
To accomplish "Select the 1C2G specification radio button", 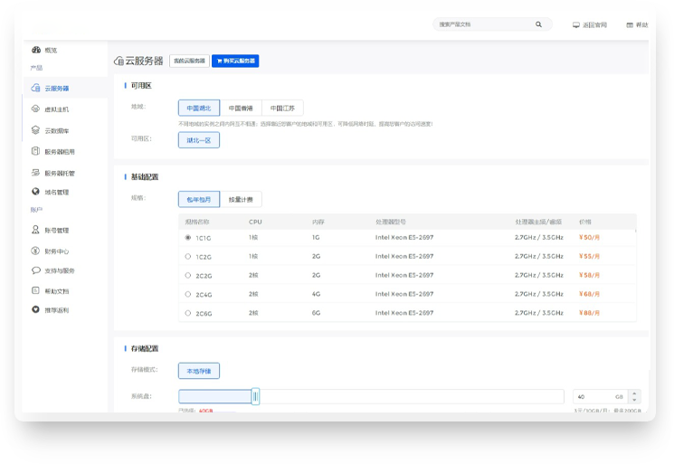I will click(x=187, y=256).
